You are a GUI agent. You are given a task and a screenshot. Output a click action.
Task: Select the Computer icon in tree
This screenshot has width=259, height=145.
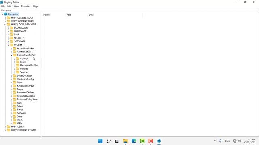point(5,14)
